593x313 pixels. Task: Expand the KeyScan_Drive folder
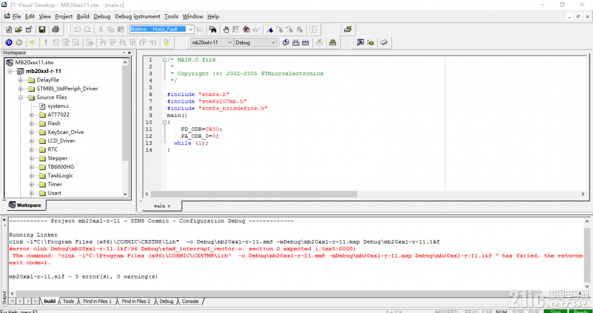point(31,132)
